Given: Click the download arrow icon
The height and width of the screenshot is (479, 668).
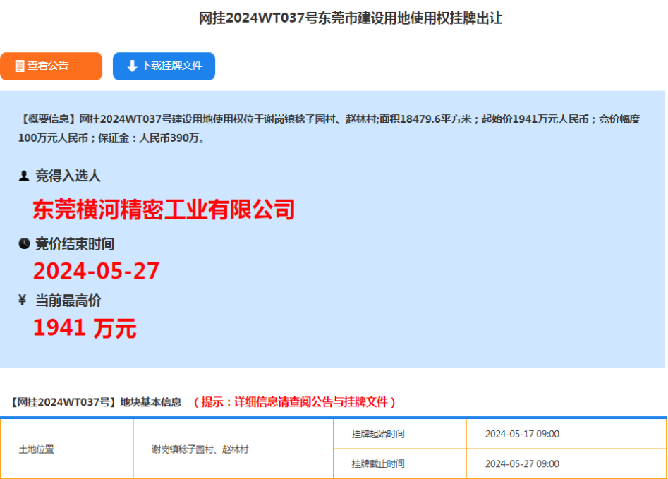Looking at the screenshot, I should 132,66.
